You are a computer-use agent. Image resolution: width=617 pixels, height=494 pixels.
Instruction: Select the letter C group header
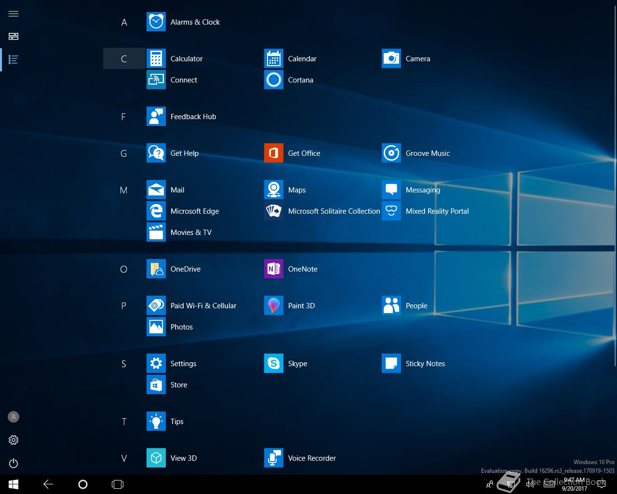tap(124, 59)
